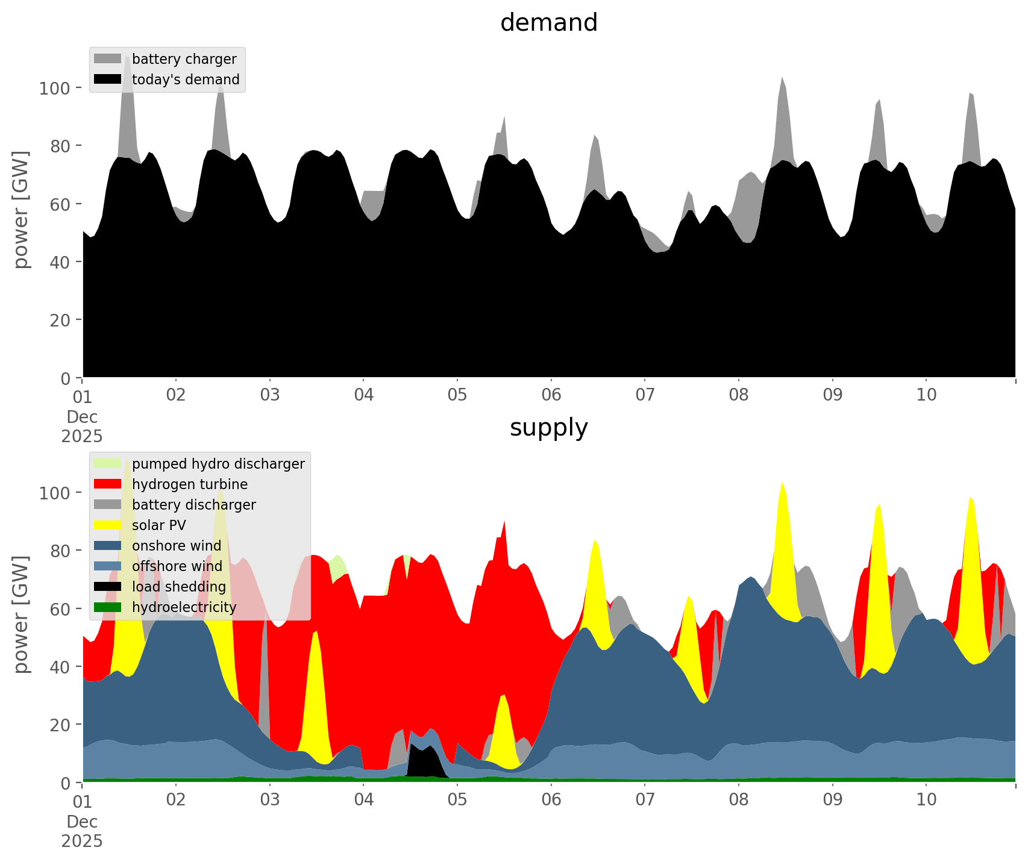The width and height of the screenshot is (1028, 862).
Task: Click the black load shedding area in supply chart
Action: tap(424, 762)
